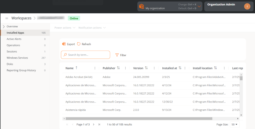Refresh the installed apps table

[84, 44]
